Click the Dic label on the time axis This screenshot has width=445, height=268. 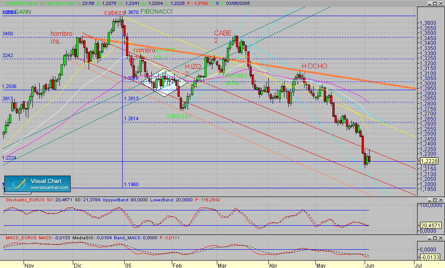78,266
